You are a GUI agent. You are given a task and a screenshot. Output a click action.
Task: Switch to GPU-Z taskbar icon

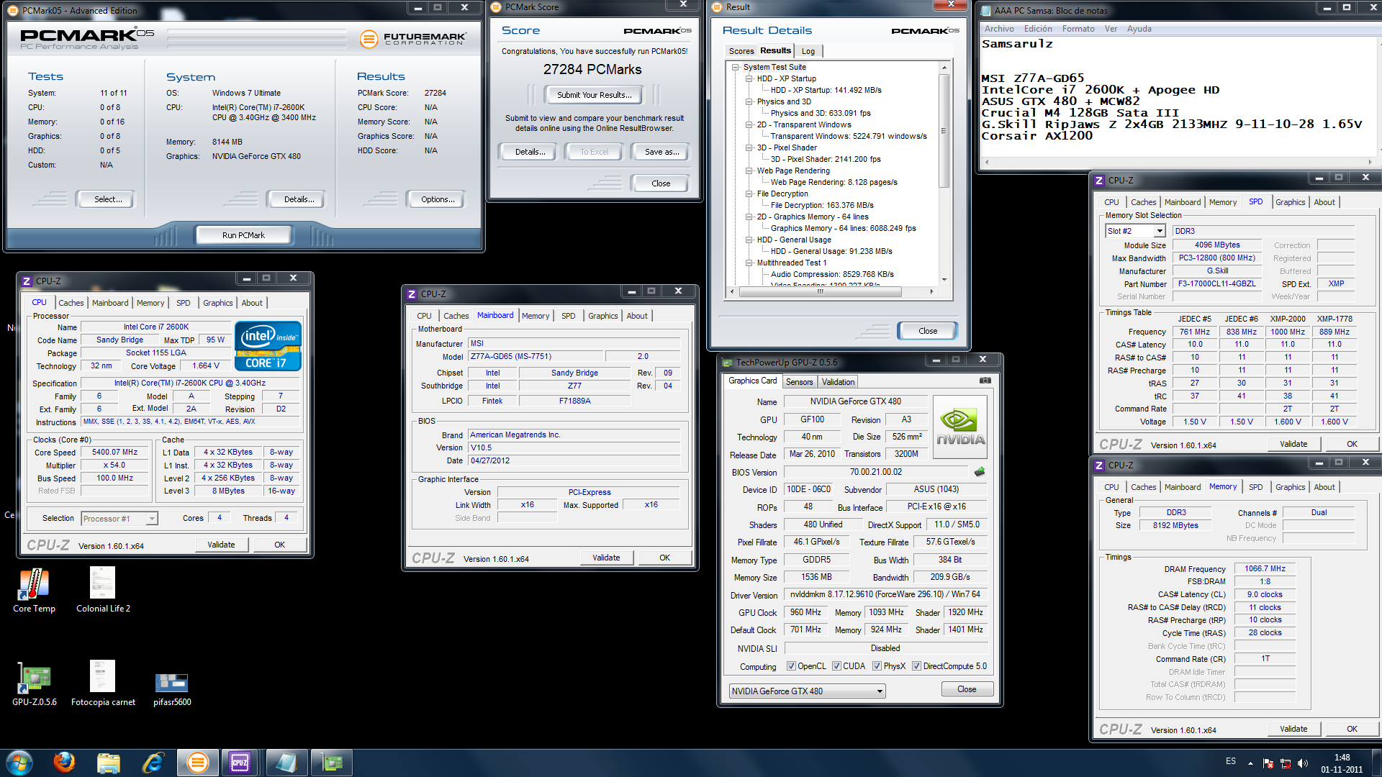click(331, 763)
